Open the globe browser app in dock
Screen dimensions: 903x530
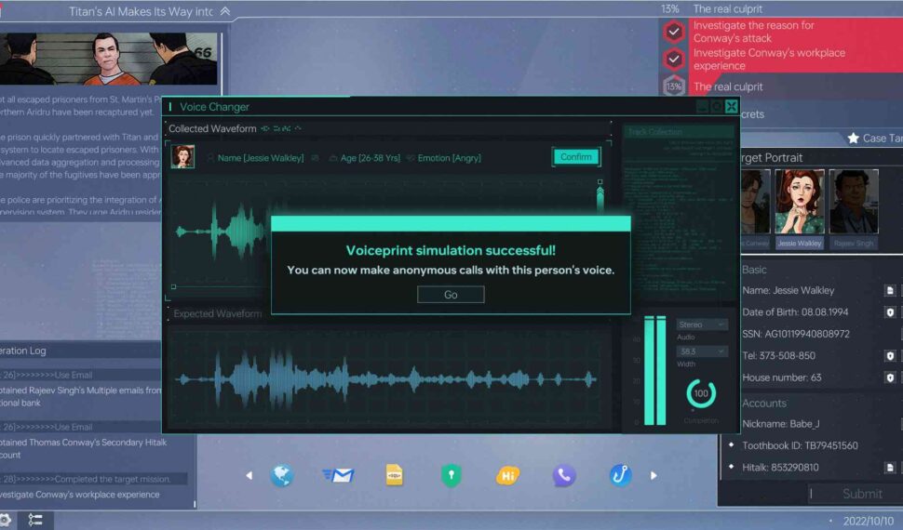click(282, 476)
